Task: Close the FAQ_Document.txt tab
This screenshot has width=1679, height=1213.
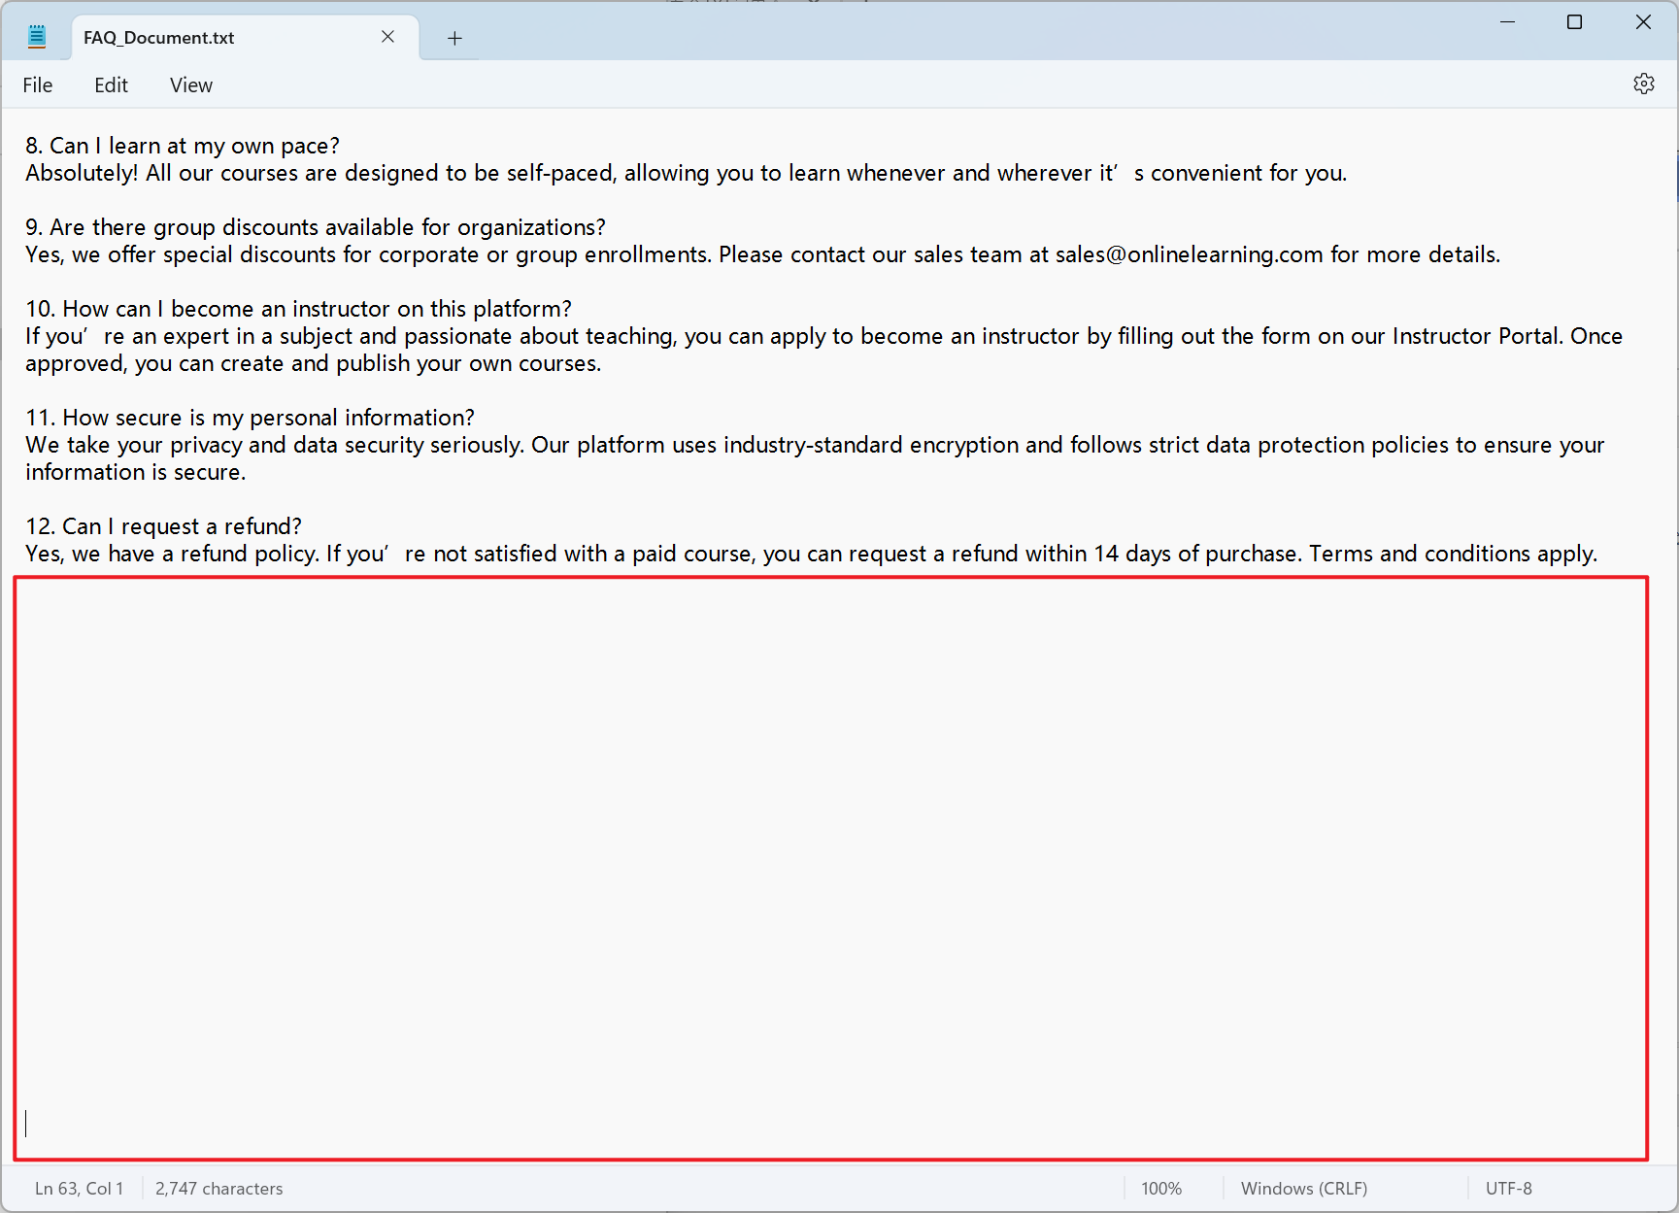Action: [x=387, y=37]
